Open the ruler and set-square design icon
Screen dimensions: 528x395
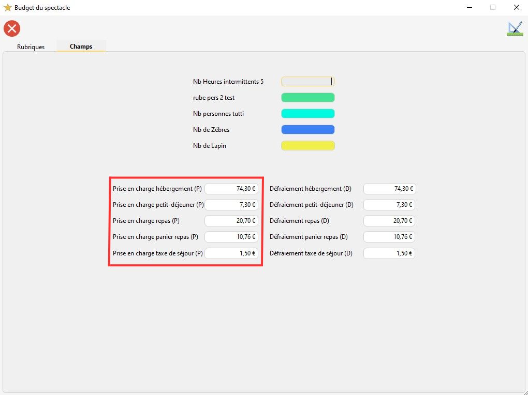pos(515,28)
